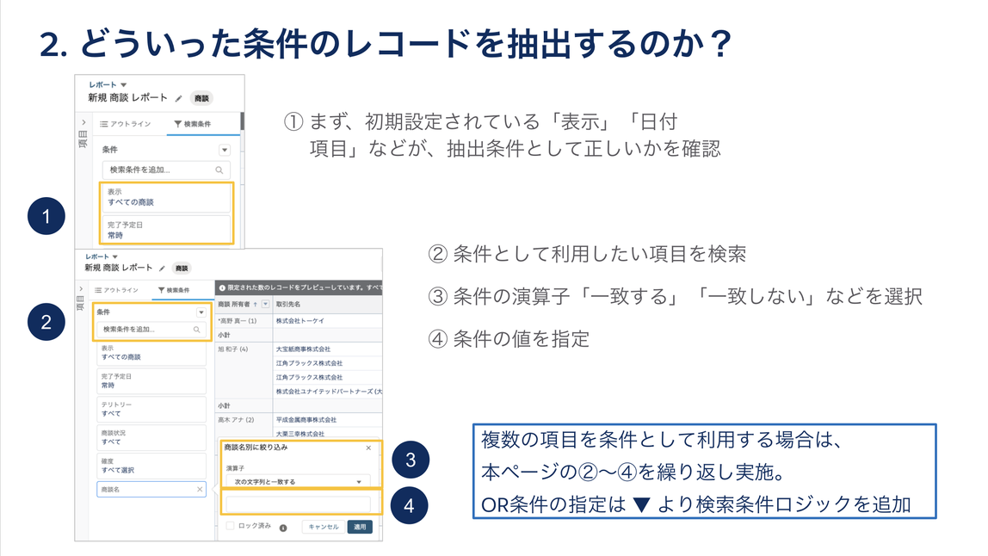Click the 新規 商談 レポート title in lower panel
Screen dimensions: 988x556
[x=119, y=268]
